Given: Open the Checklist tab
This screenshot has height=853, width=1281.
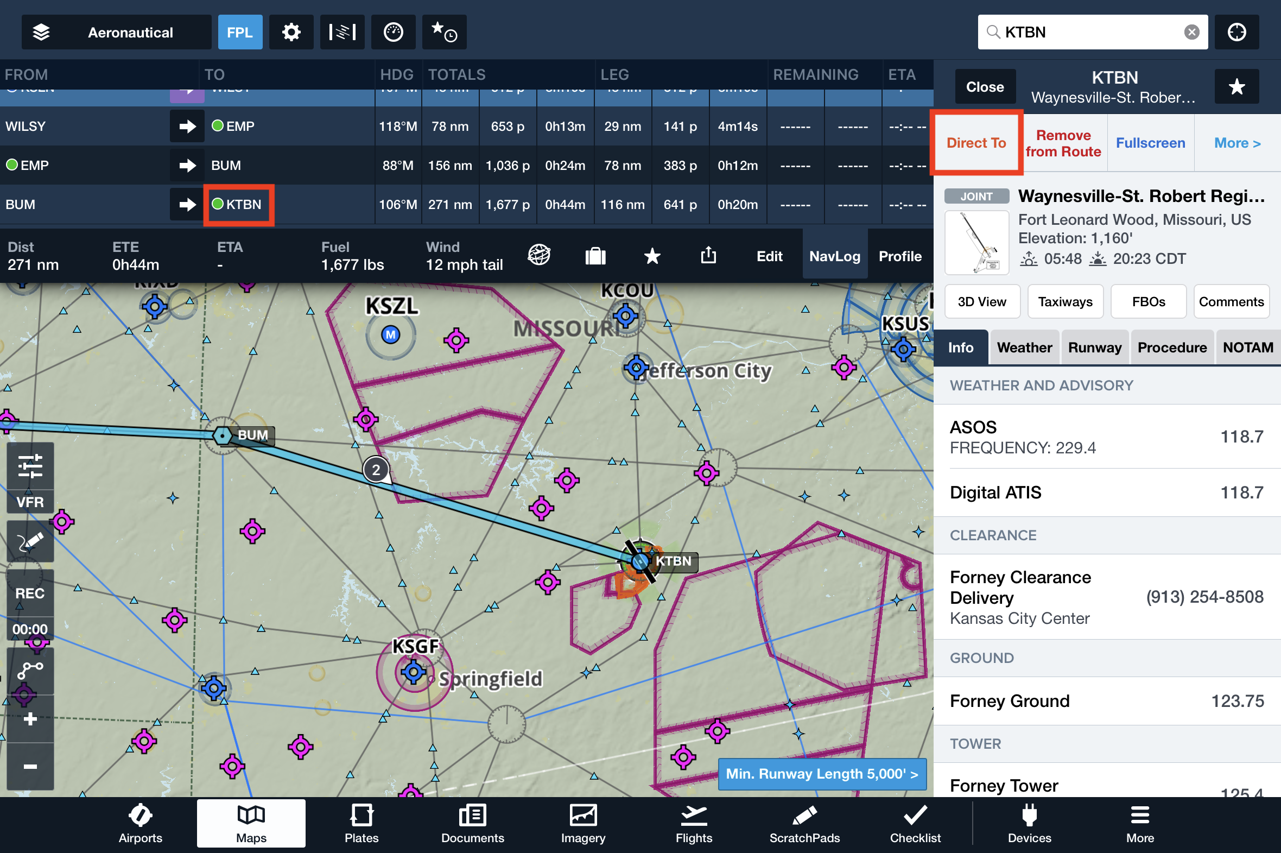Looking at the screenshot, I should [x=915, y=823].
